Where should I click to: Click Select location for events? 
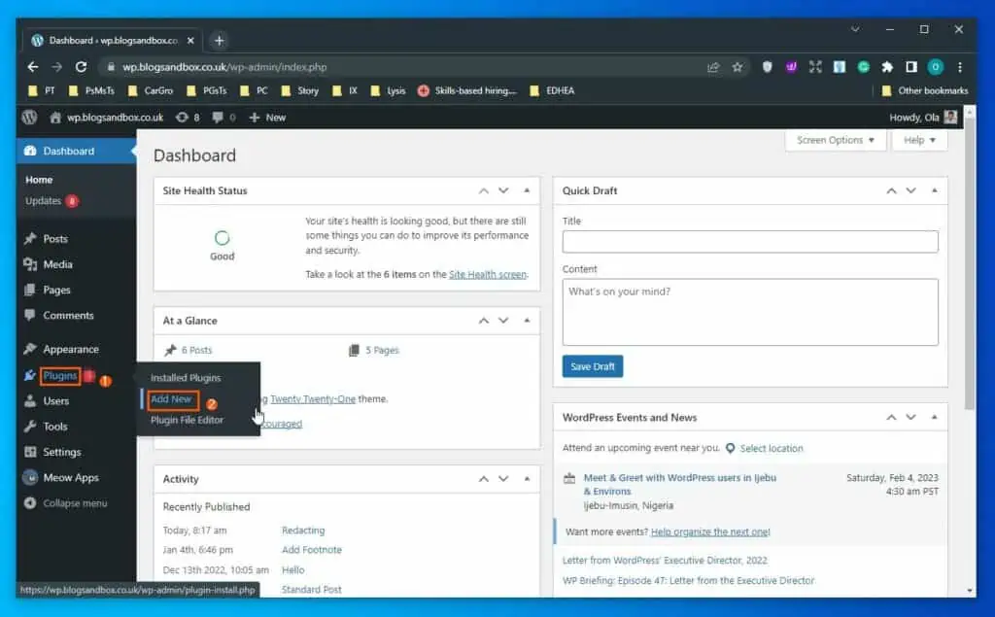pos(771,449)
